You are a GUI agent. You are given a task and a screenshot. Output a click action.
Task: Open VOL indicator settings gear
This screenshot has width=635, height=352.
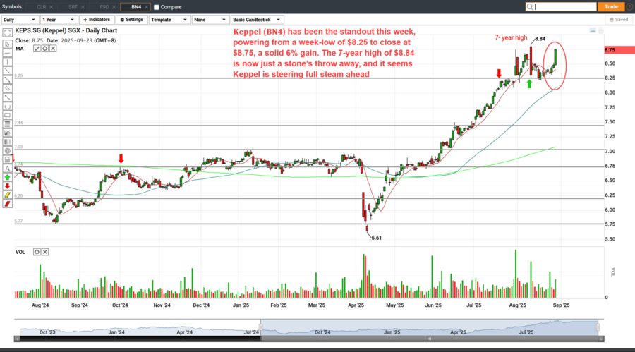(x=37, y=252)
